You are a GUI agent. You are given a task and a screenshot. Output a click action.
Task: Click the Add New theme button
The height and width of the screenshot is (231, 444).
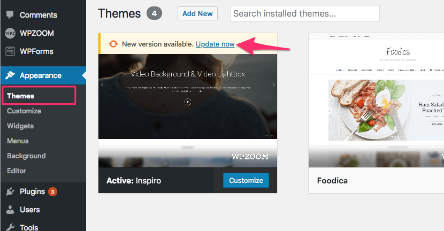point(197,13)
